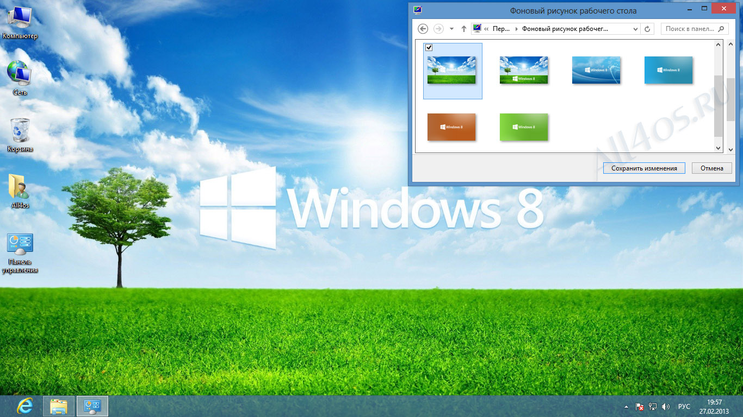Open the volume speaker tray icon
Viewport: 743px width, 417px height.
pyautogui.click(x=666, y=407)
